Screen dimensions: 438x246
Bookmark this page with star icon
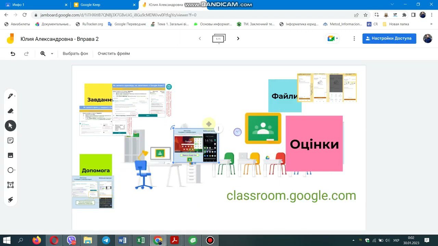(365, 15)
